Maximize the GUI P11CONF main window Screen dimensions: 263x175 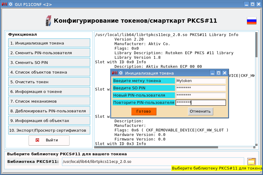click(x=252, y=4)
